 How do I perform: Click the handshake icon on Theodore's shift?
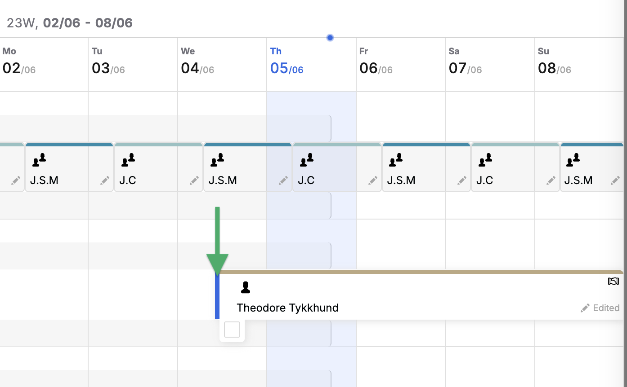click(613, 281)
